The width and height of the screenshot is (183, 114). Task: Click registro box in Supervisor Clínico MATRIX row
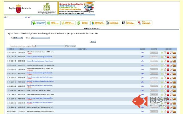154,111
